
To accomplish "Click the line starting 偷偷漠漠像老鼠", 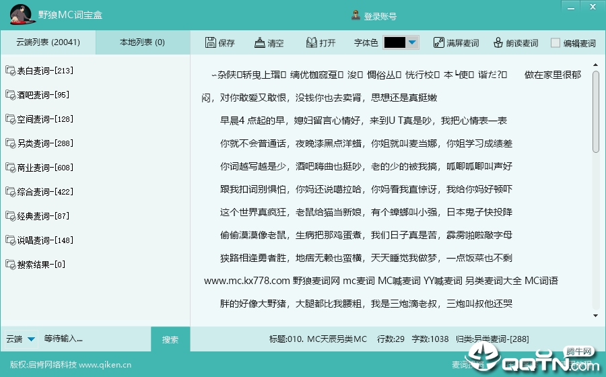I will 366,235.
